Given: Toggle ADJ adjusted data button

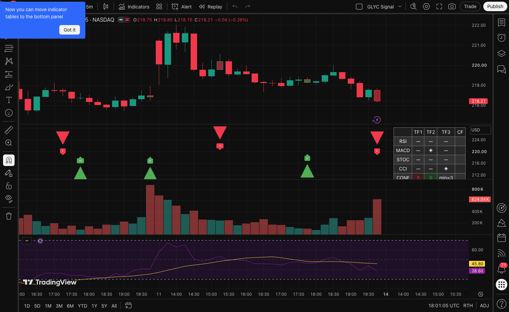Looking at the screenshot, I should click(484, 306).
